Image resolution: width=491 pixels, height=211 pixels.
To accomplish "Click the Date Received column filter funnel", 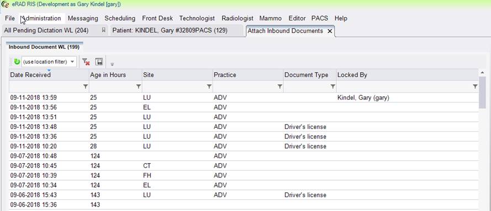I will (x=86, y=86).
